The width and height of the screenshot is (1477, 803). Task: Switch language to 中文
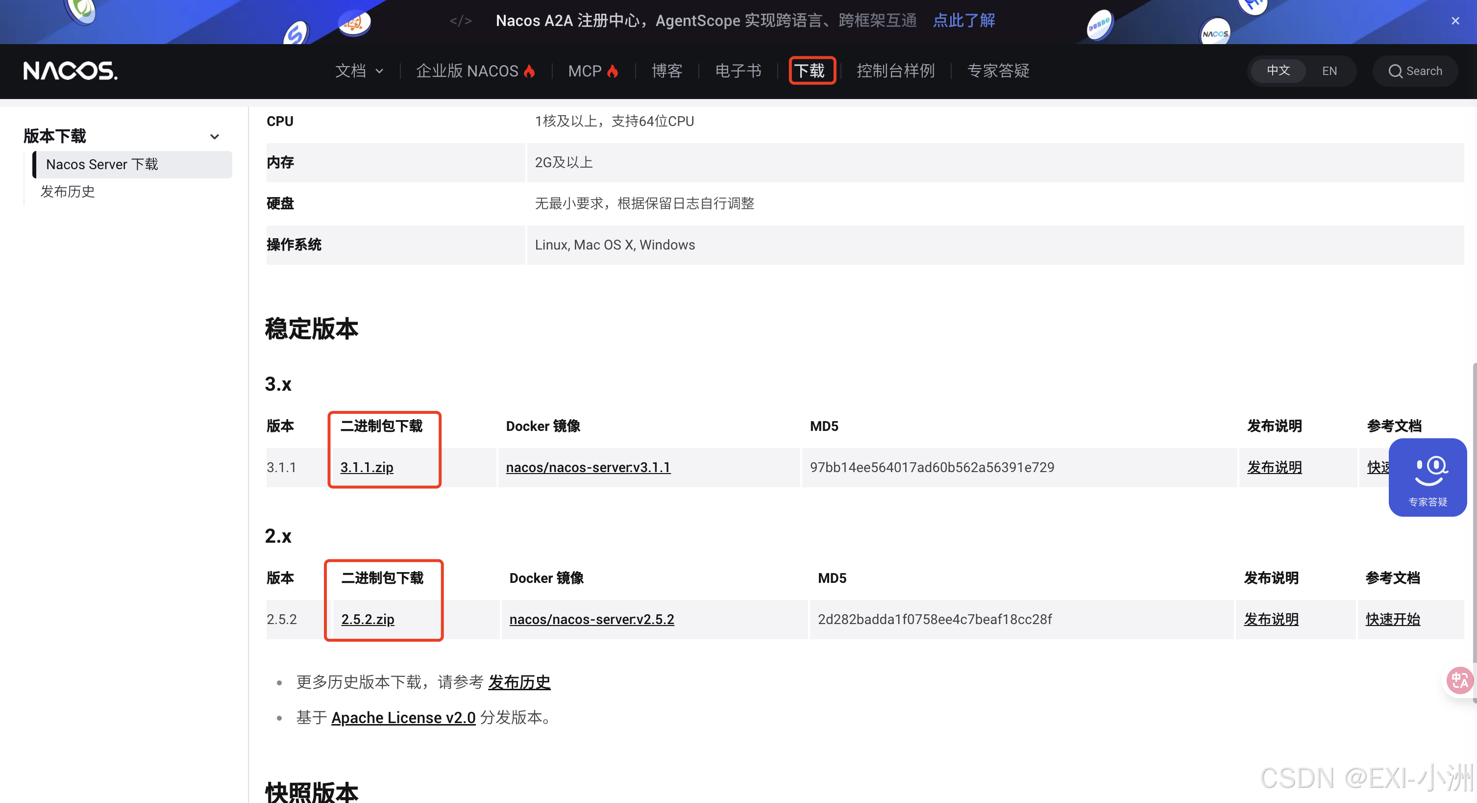(1278, 71)
